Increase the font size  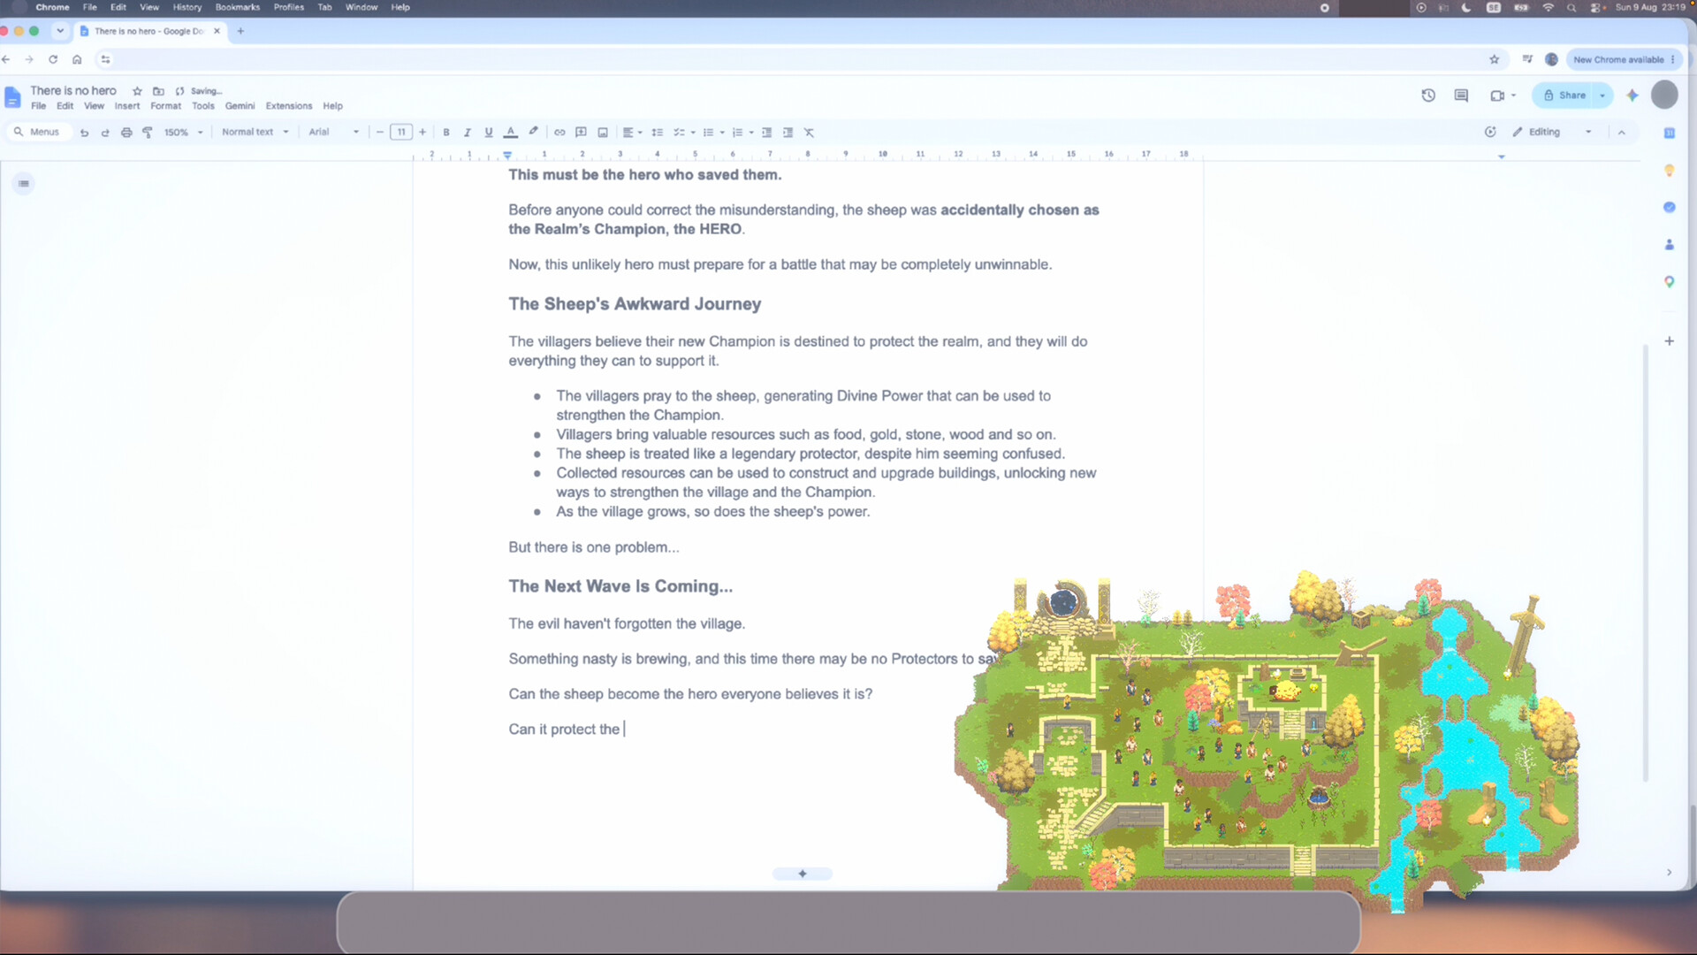click(422, 133)
